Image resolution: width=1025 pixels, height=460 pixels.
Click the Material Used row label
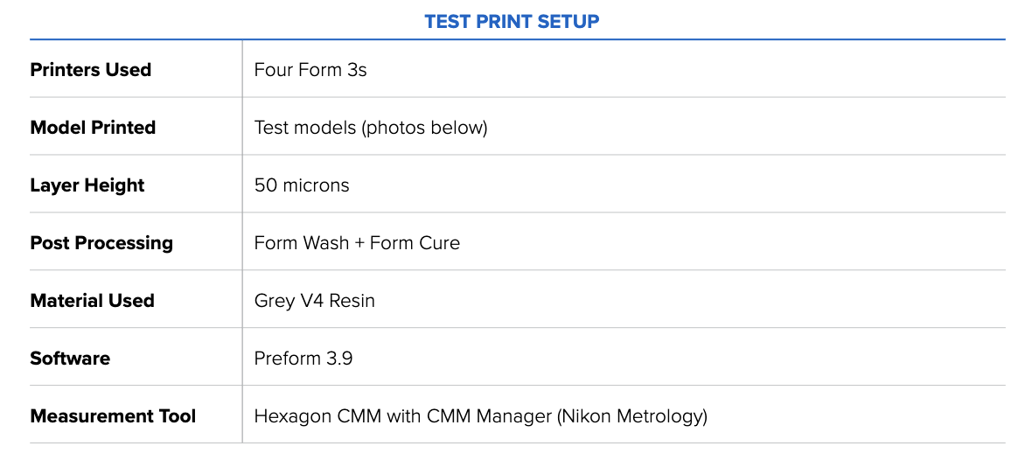click(x=92, y=301)
